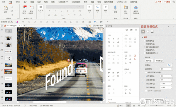Switch to slide sorter view in status bar
This screenshot has width=176, height=107.
coord(134,106)
